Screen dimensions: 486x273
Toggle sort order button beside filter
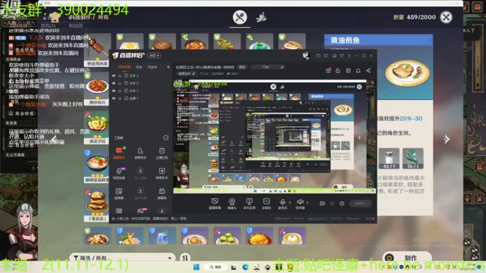click(185, 258)
